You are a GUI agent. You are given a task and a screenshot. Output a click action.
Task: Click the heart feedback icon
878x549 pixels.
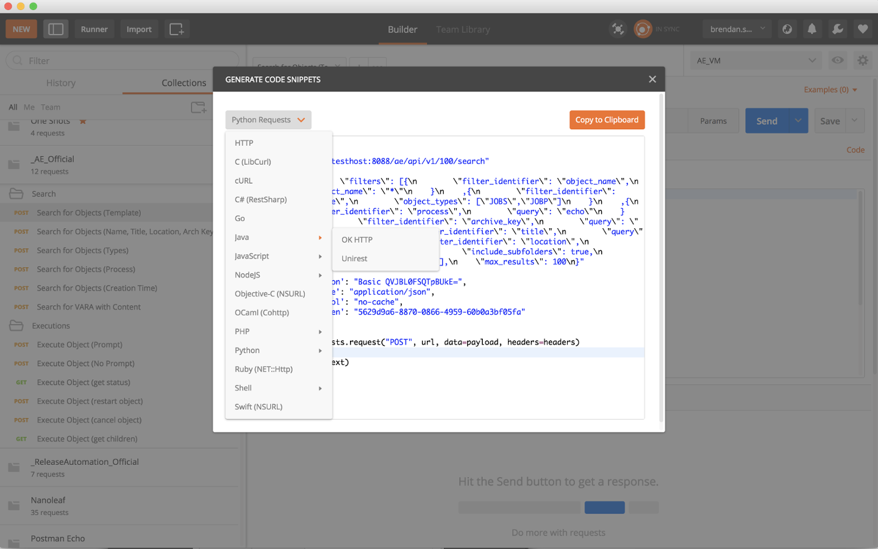[x=862, y=29]
